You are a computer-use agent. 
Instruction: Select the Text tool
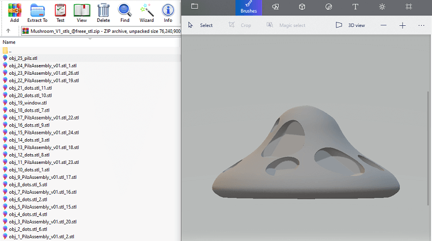(x=355, y=7)
